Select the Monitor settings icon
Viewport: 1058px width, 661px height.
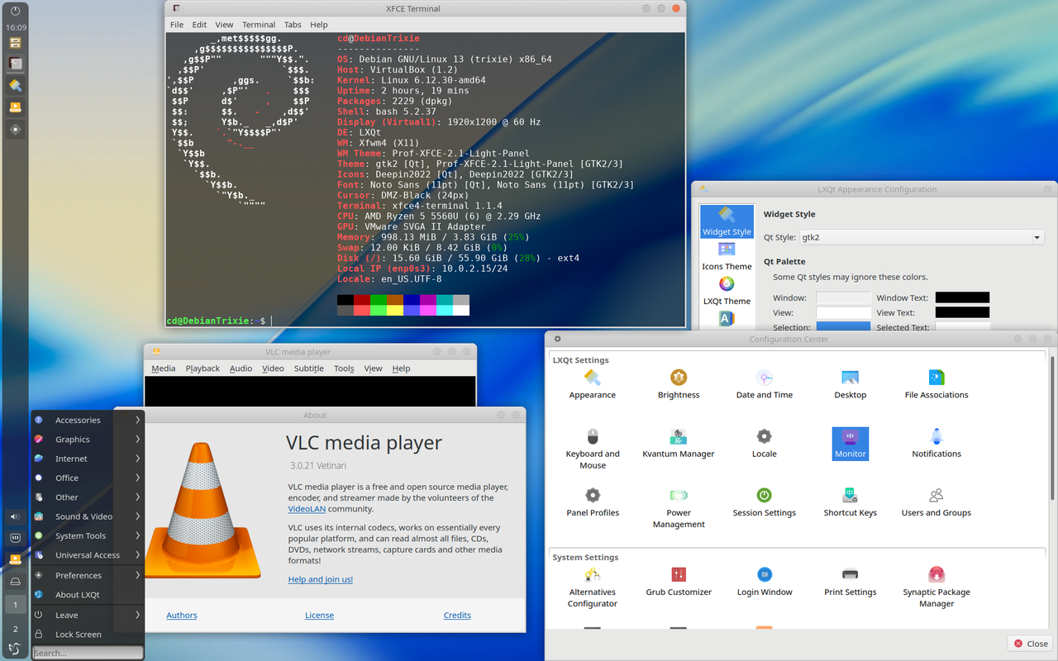(851, 444)
